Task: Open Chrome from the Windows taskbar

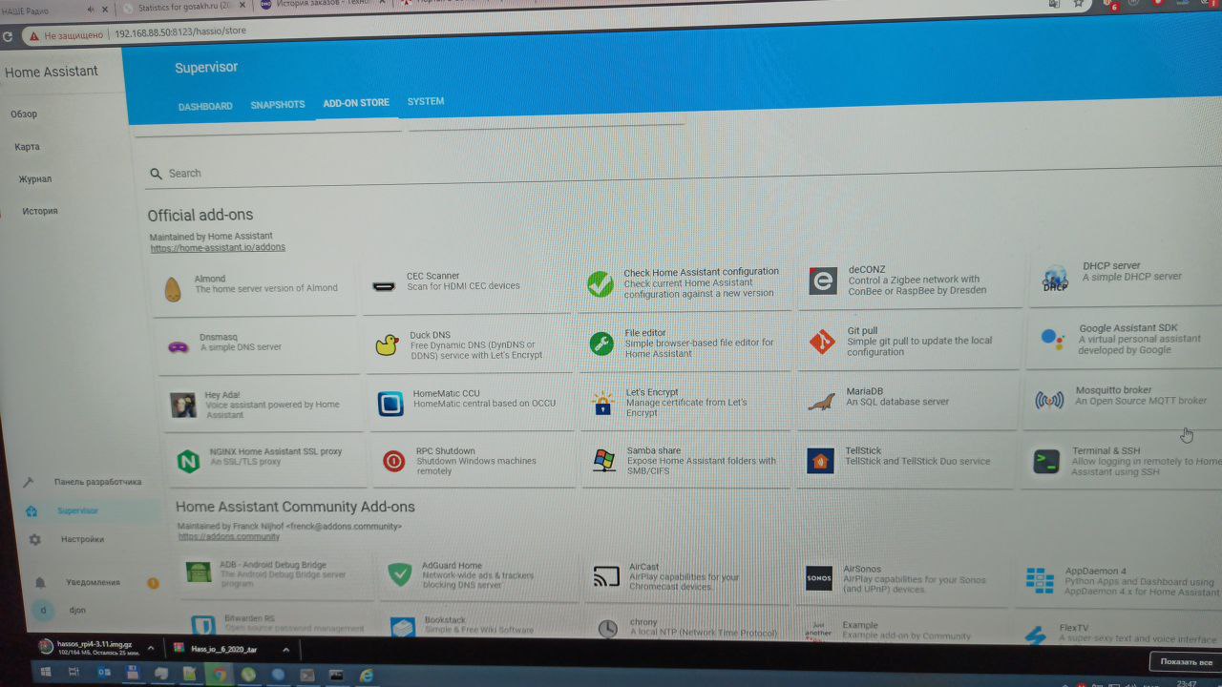Action: 219,675
